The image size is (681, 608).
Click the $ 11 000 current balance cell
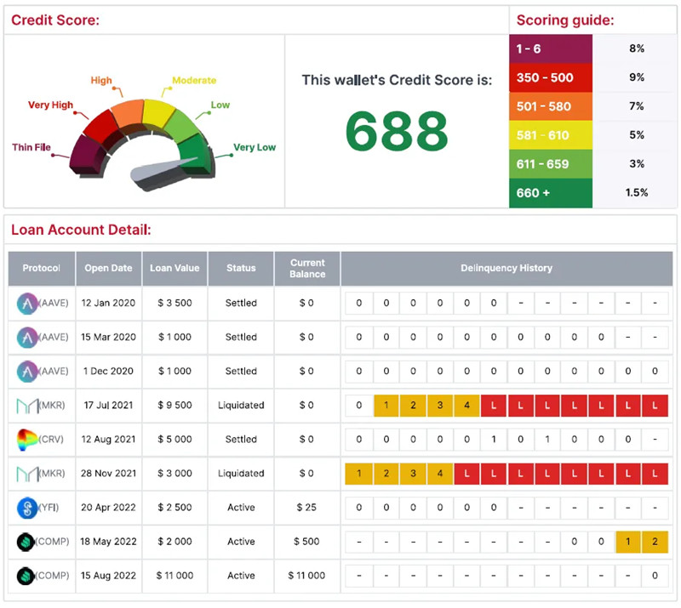(x=307, y=576)
